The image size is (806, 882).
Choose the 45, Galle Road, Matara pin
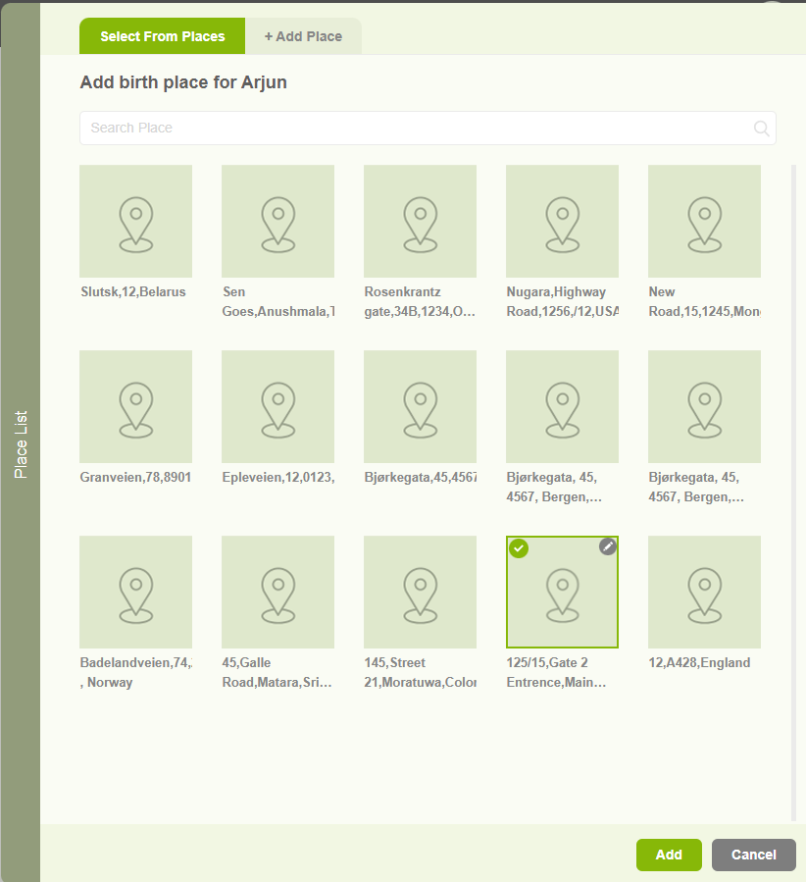coord(277,593)
